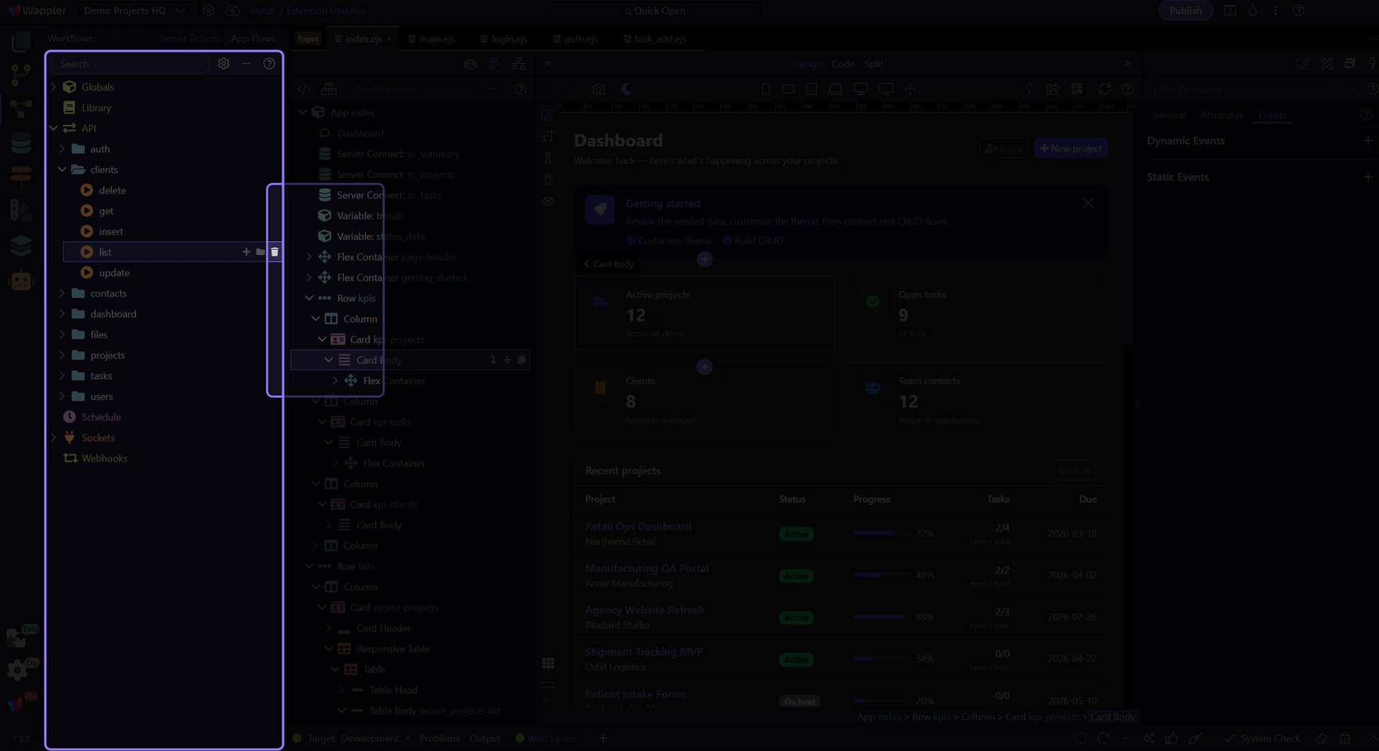Click the Webhooks item icon
Image resolution: width=1379 pixels, height=751 pixels.
click(x=70, y=458)
